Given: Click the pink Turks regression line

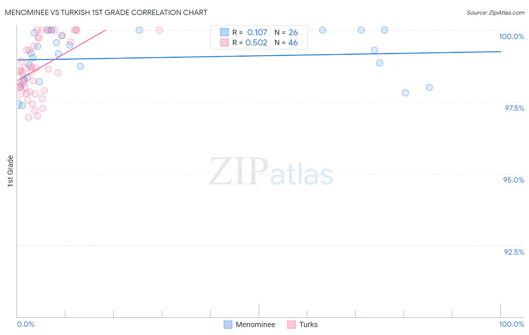Looking at the screenshot, I should pyautogui.click(x=62, y=55).
